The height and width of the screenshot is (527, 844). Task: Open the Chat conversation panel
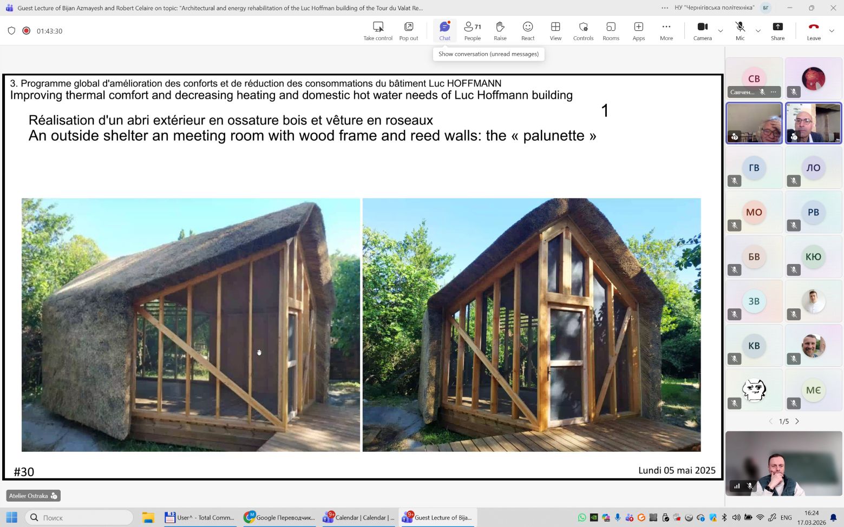coord(444,31)
